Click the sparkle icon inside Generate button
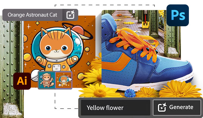 tap(162, 107)
